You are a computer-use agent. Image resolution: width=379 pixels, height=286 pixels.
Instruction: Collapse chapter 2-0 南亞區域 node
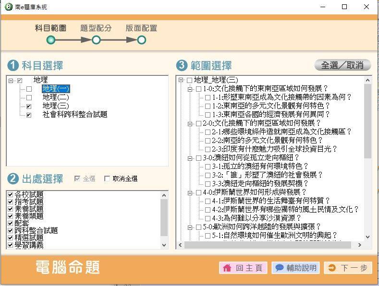[190, 124]
